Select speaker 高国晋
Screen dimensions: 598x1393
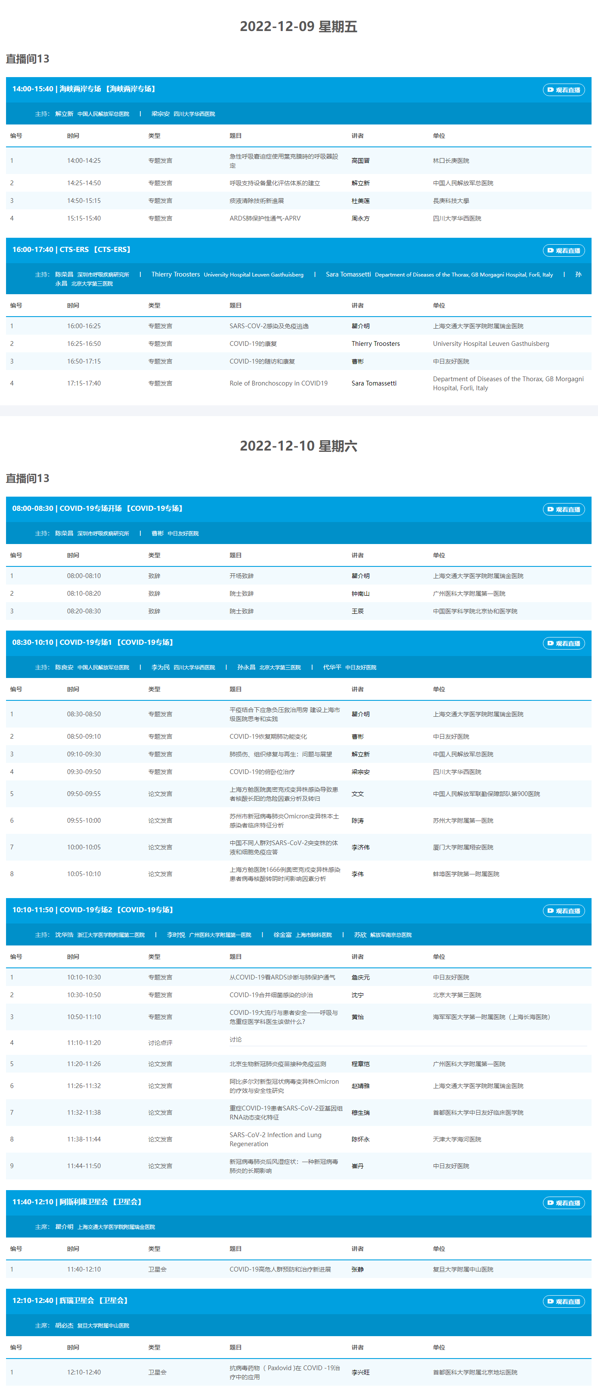pos(361,161)
